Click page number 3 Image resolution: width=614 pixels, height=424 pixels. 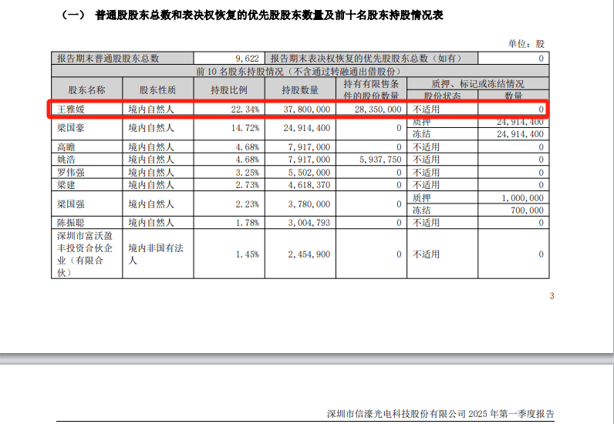(x=552, y=296)
